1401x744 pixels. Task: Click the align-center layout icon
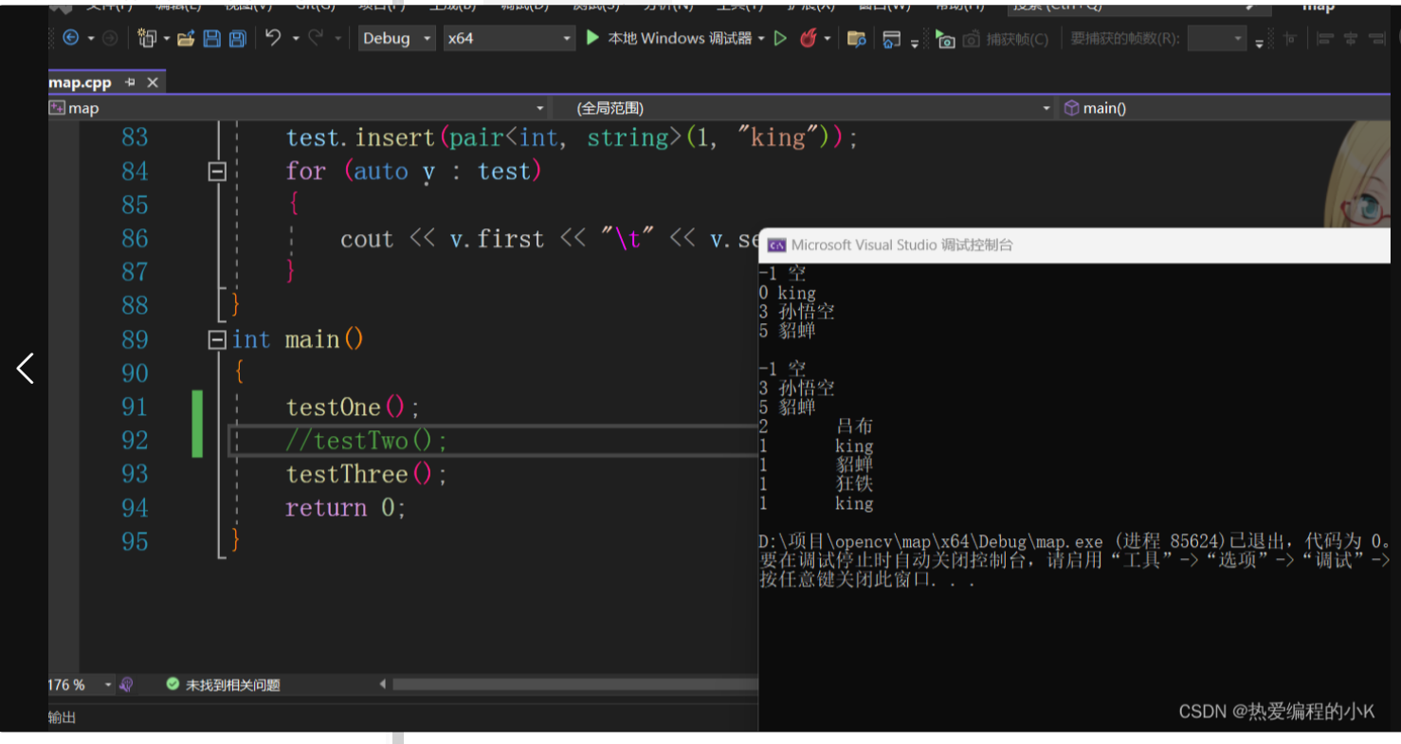[x=1350, y=39]
